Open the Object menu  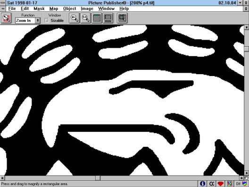(69, 8)
